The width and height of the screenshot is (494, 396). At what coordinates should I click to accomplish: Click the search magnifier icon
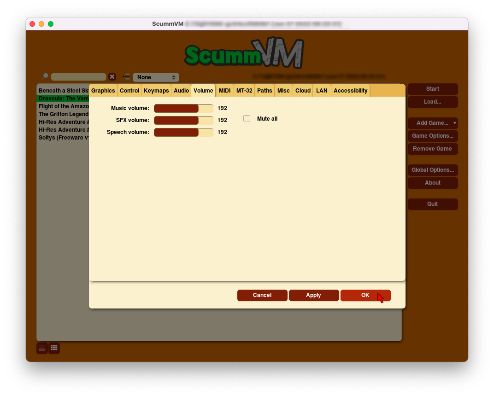pyautogui.click(x=45, y=76)
